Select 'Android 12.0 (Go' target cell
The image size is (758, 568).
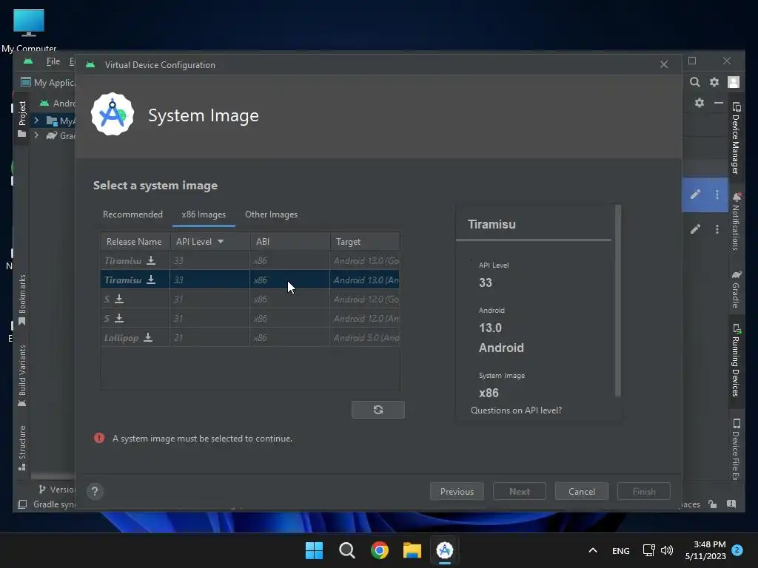366,299
